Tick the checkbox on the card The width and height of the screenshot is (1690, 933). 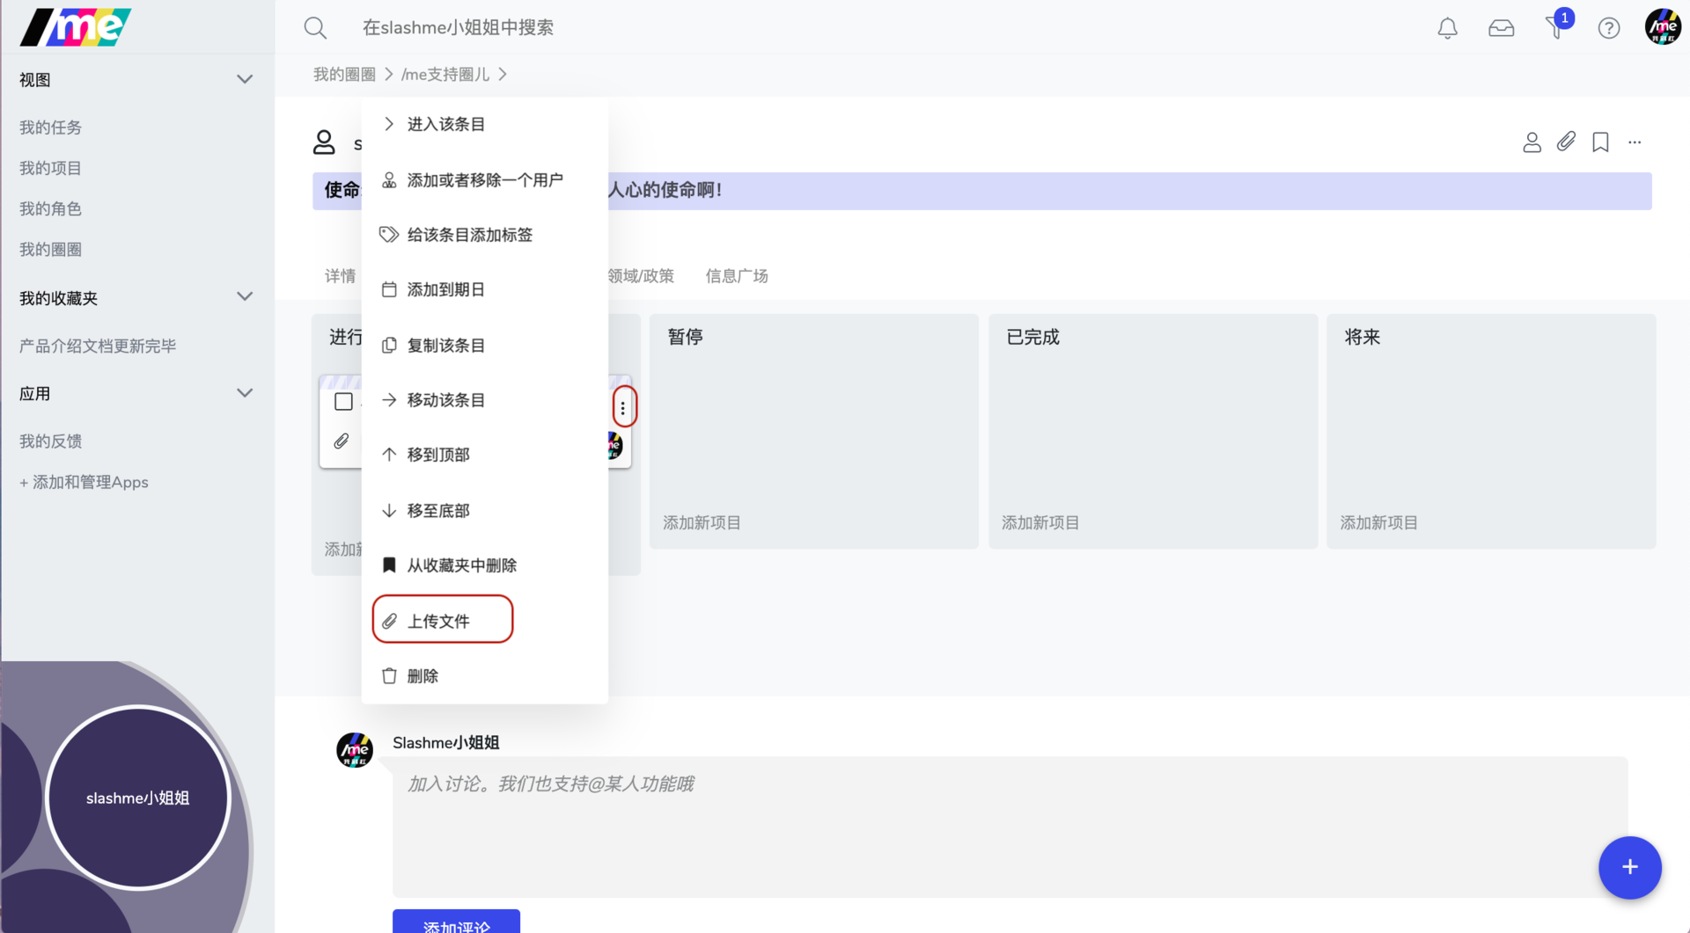point(343,402)
